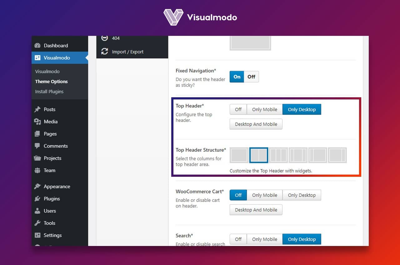Set Top Header to Only Mobile
The height and width of the screenshot is (265, 400).
[x=264, y=109]
